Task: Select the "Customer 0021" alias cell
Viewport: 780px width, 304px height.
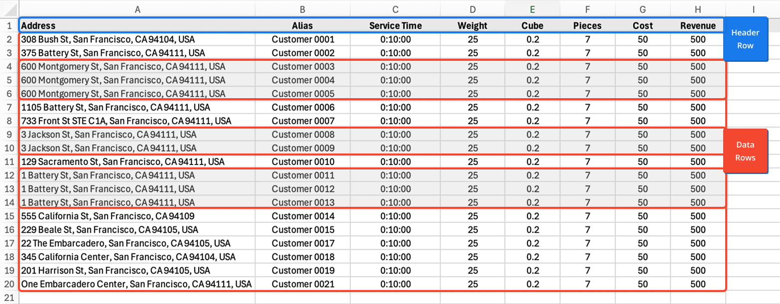Action: pyautogui.click(x=303, y=284)
